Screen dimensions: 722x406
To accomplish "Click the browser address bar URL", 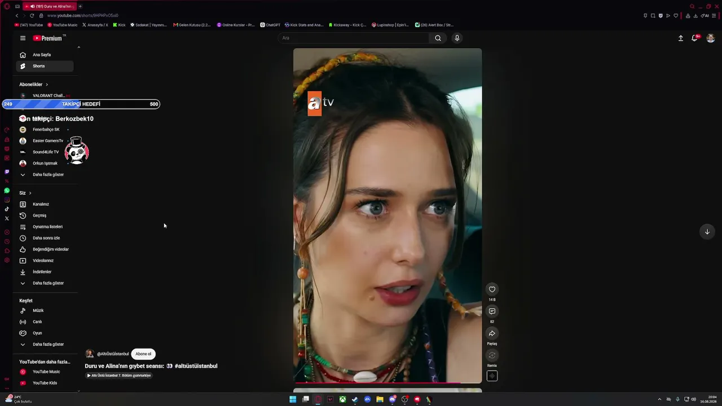I will pos(83,16).
